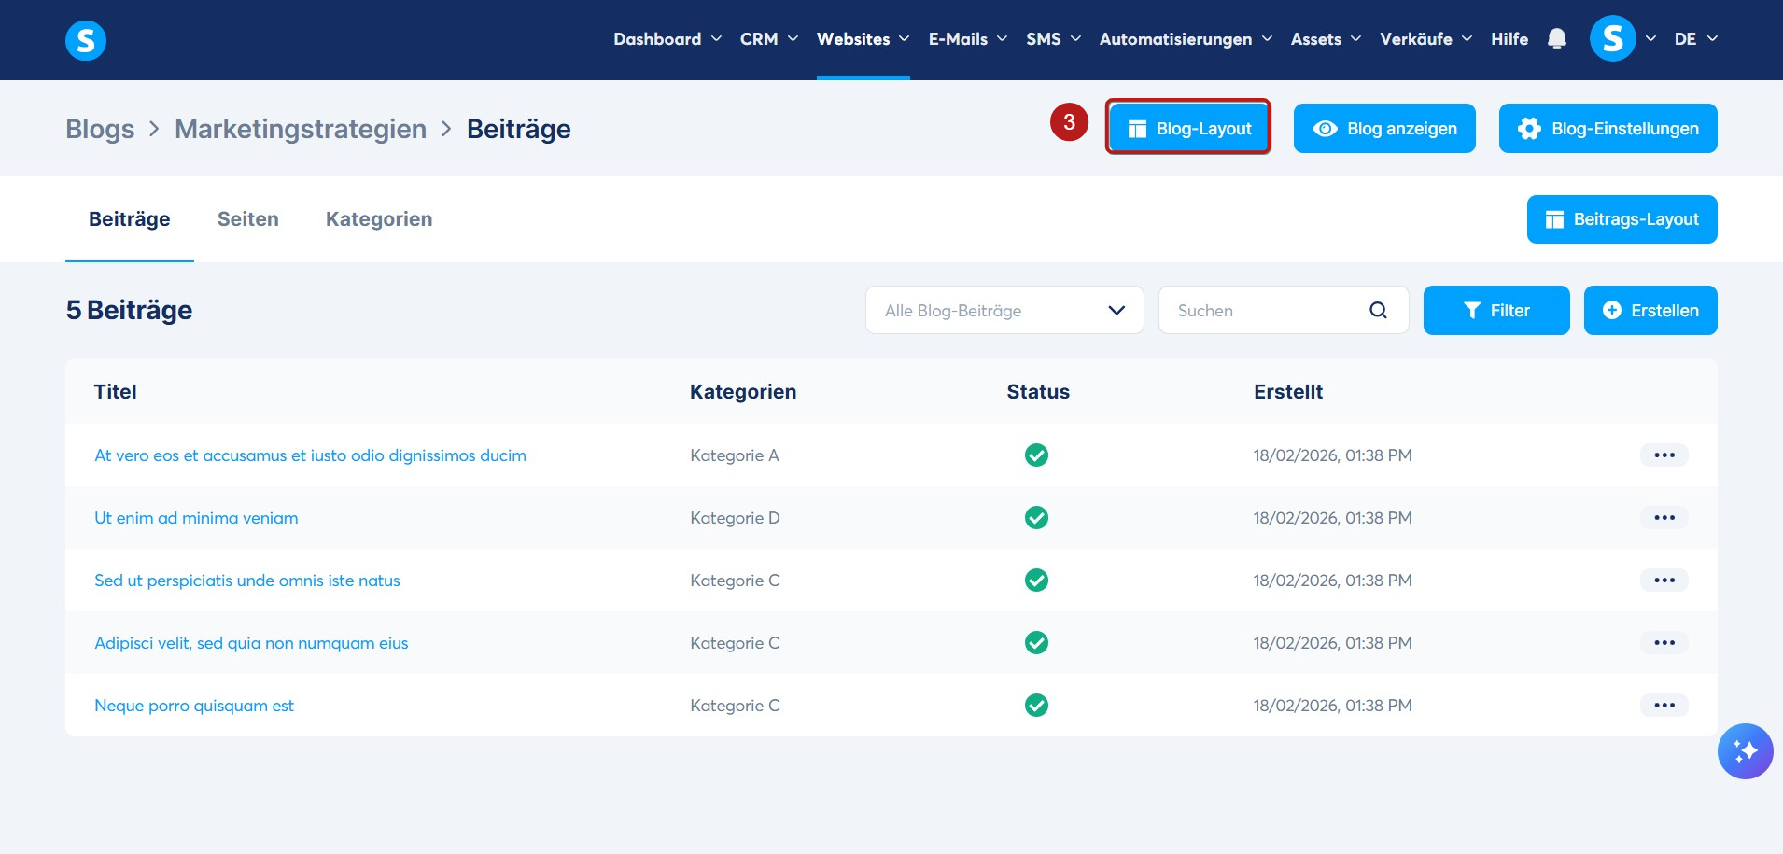Open options for 'At vero eos' post
This screenshot has height=854, width=1783.
[1664, 455]
